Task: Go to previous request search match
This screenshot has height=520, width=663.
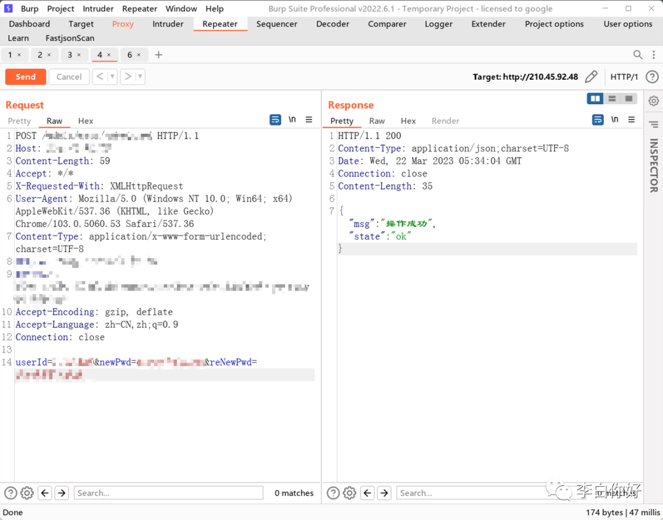Action: coord(45,493)
